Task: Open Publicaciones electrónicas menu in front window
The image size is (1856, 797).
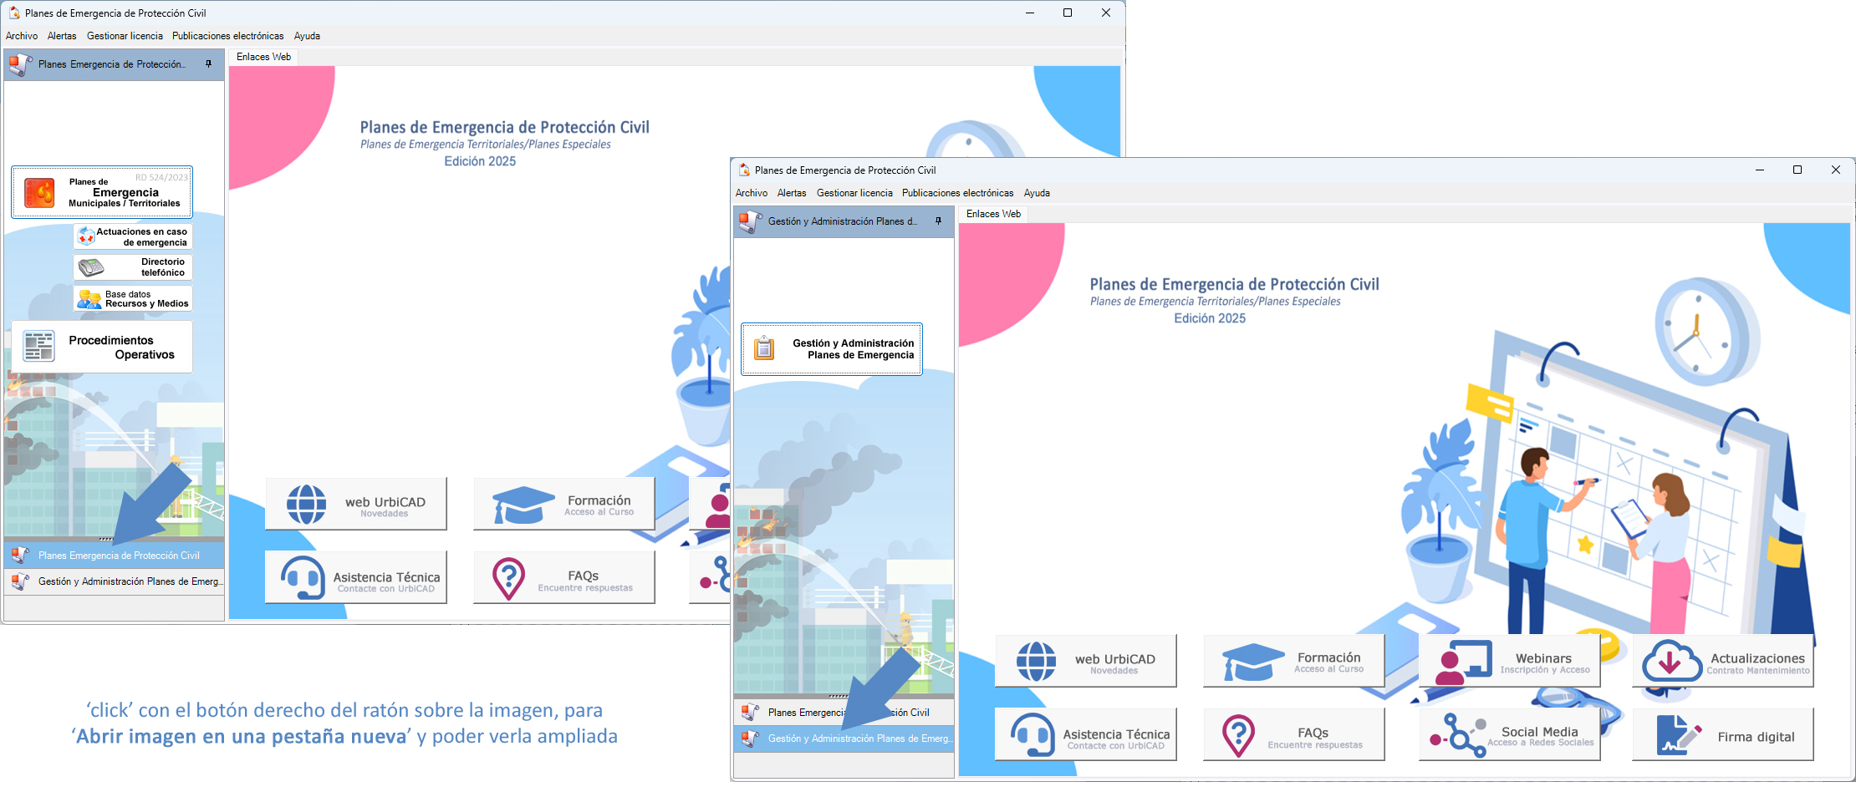Action: click(958, 193)
